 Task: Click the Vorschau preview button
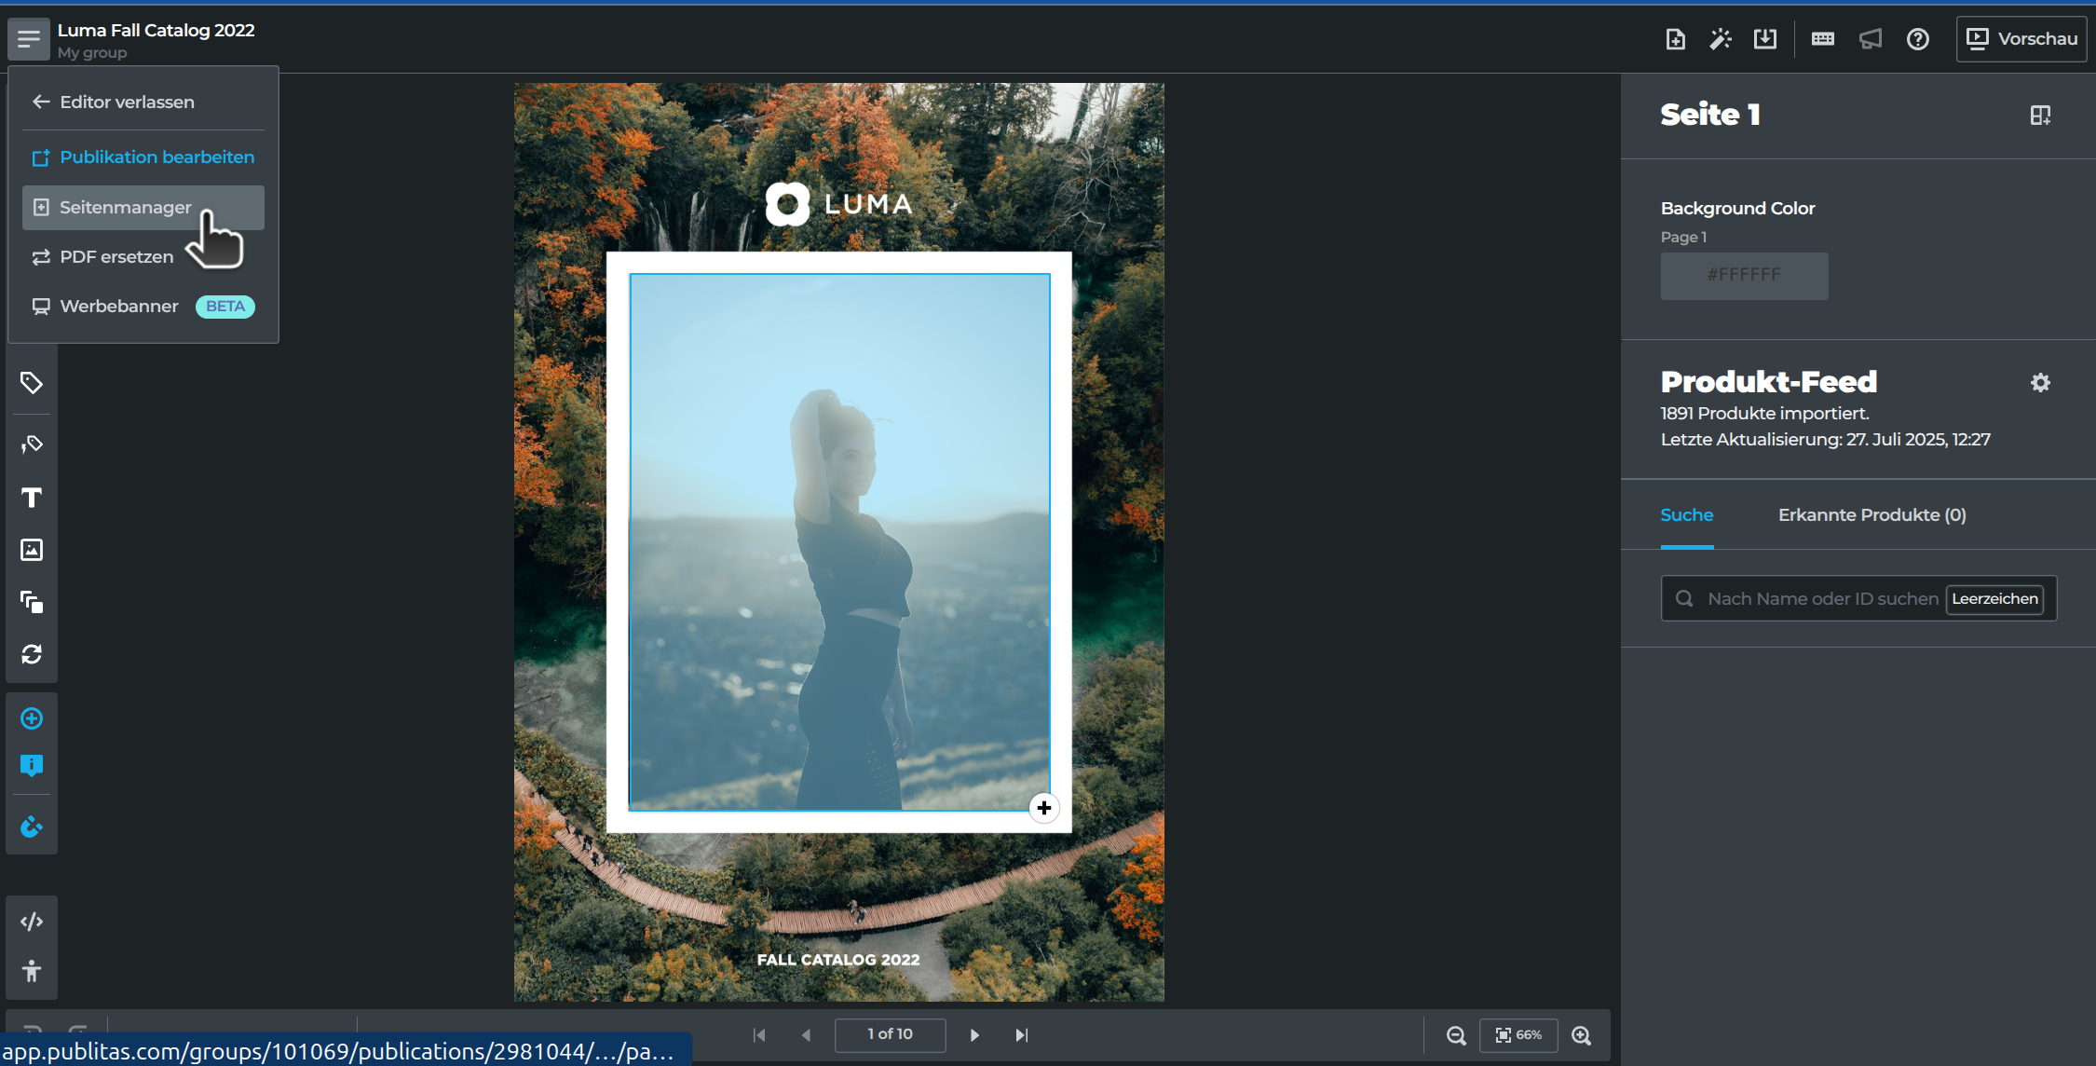point(2021,39)
